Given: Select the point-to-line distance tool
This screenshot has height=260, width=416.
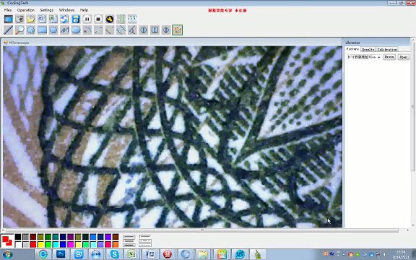Looking at the screenshot, I should 110,30.
